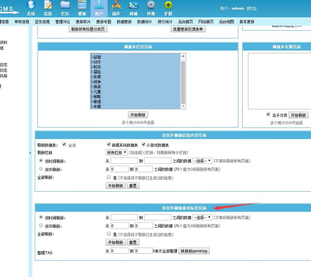The width and height of the screenshot is (311, 277).
Task: Enable 全部刷新 checkbox in the 游戏标签页面 section
Action: 109,234
